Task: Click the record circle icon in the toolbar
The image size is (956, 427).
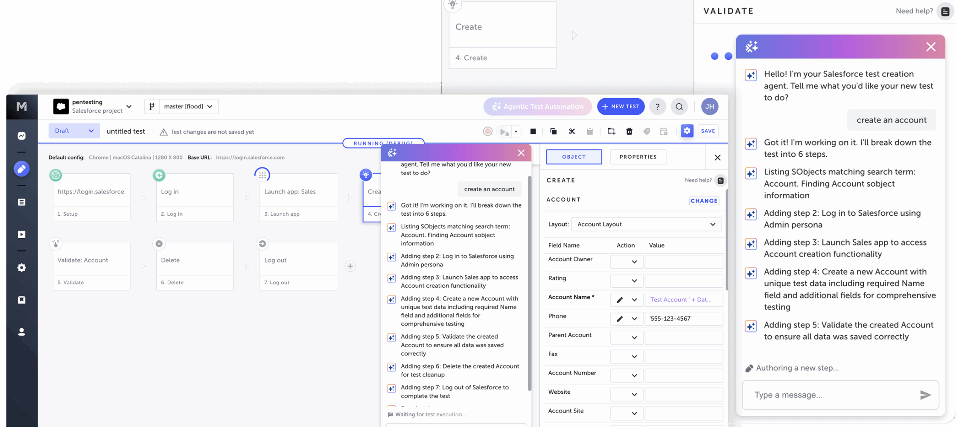Action: pos(488,131)
